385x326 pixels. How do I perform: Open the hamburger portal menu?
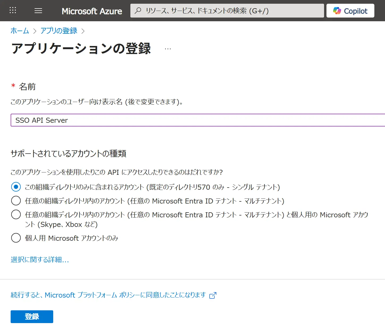point(38,11)
